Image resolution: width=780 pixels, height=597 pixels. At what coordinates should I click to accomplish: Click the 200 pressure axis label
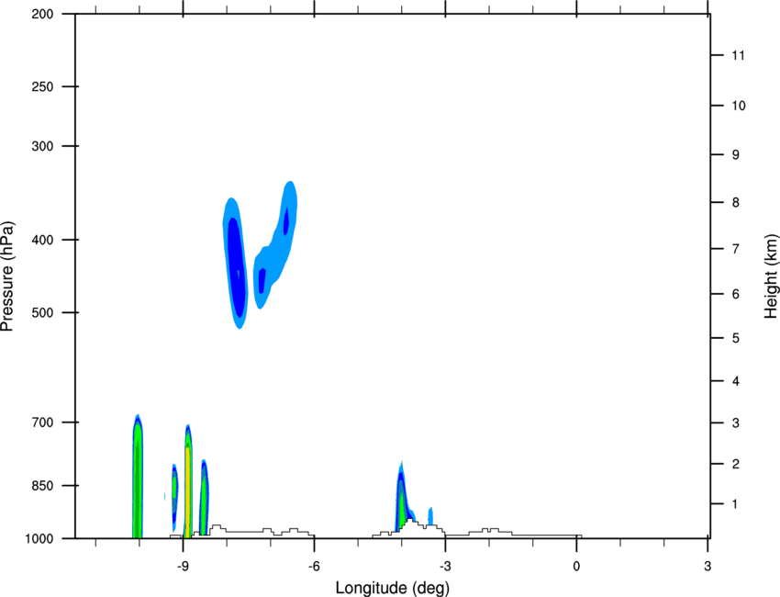(x=42, y=14)
